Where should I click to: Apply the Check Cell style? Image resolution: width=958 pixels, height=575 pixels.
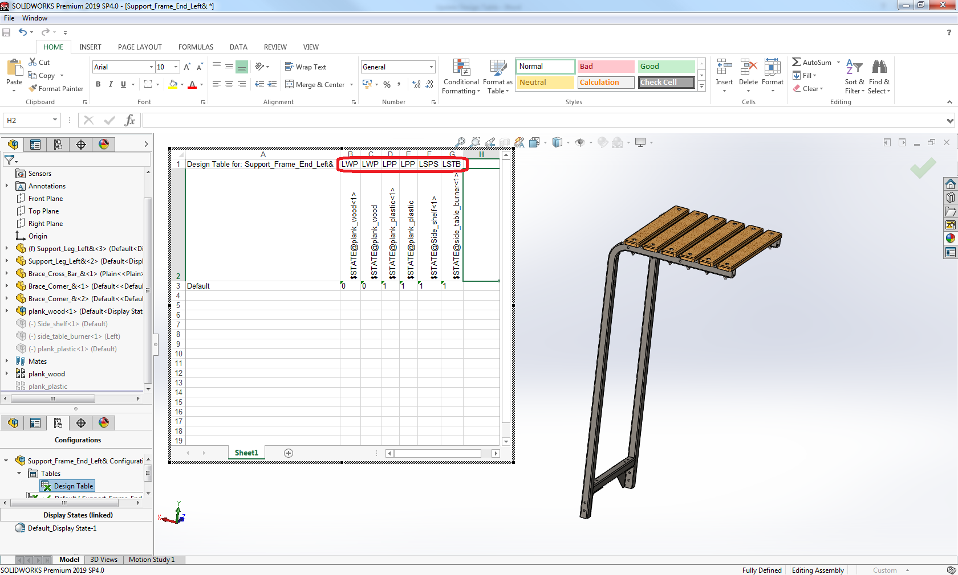pyautogui.click(x=666, y=83)
